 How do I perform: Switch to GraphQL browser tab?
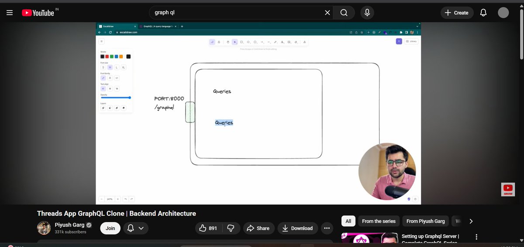click(157, 26)
